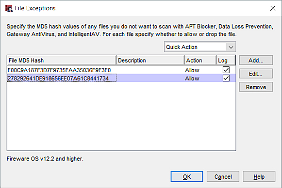Click the Add... button
Image resolution: width=282 pixels, height=188 pixels.
point(256,61)
